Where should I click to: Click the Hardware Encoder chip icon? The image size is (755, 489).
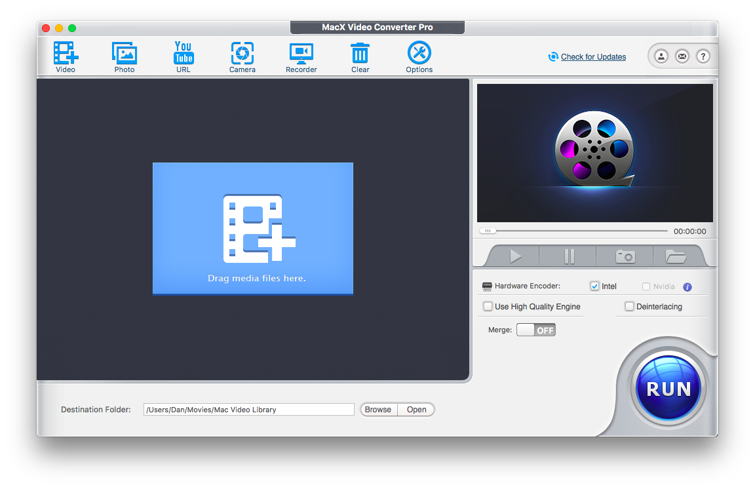[x=487, y=286]
